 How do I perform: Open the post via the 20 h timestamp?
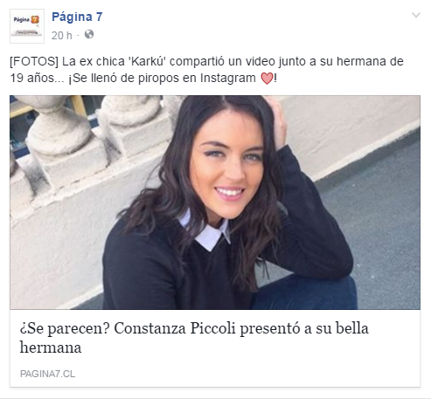(62, 36)
